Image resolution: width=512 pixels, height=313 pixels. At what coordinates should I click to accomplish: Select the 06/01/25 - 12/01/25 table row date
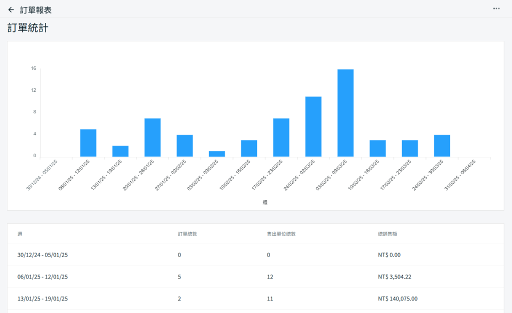coord(42,277)
